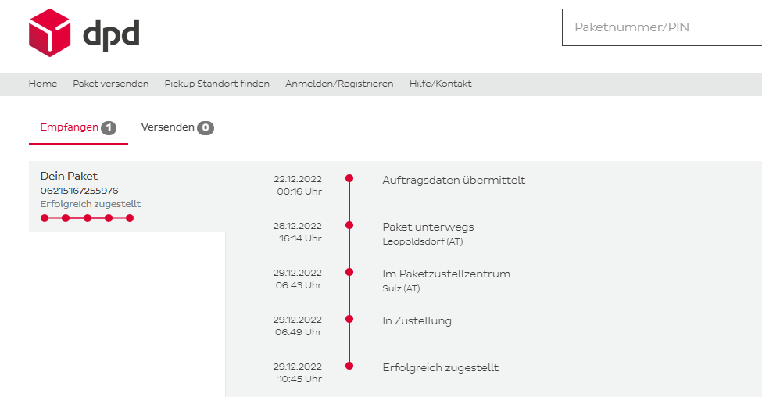Switch to the Empfangen tab

[x=70, y=127]
